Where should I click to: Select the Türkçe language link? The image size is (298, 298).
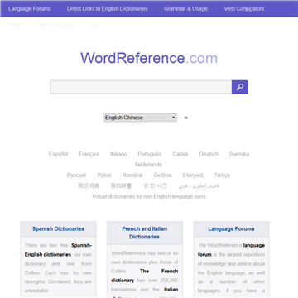[222, 175]
